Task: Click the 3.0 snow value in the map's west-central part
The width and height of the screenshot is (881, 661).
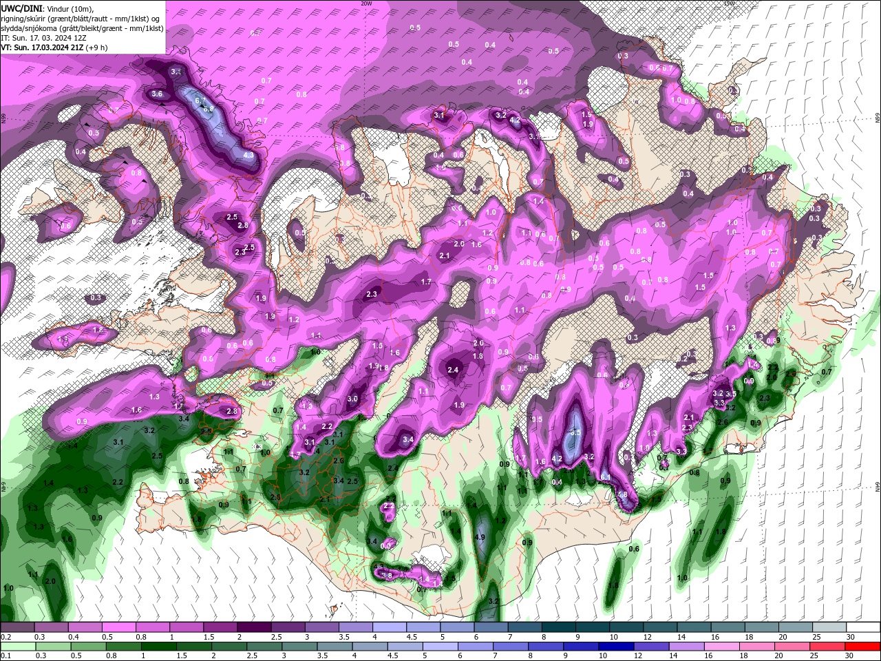Action: click(353, 399)
